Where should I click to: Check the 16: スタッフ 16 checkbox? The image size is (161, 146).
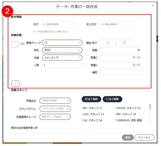coord(83,120)
